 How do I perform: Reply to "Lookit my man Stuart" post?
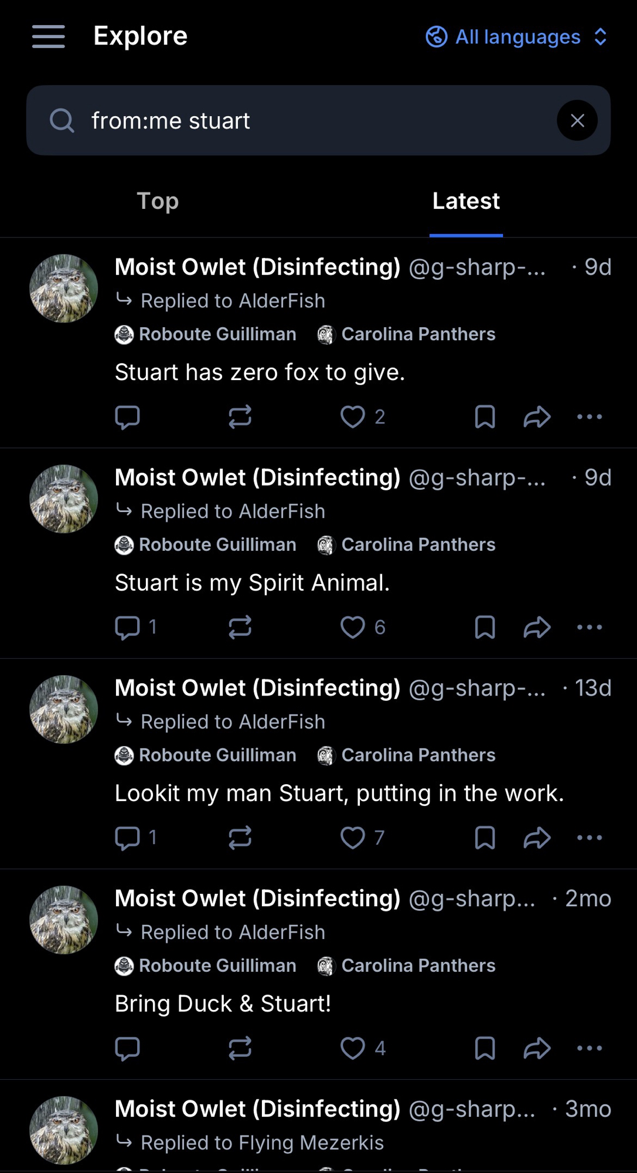[127, 838]
